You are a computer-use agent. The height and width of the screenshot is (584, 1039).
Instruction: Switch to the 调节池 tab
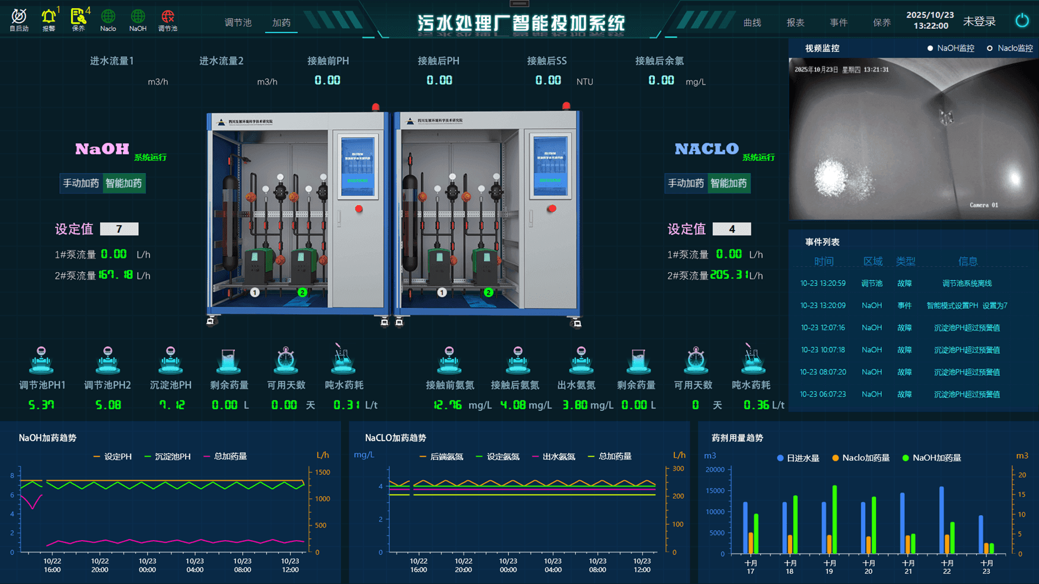(x=238, y=23)
